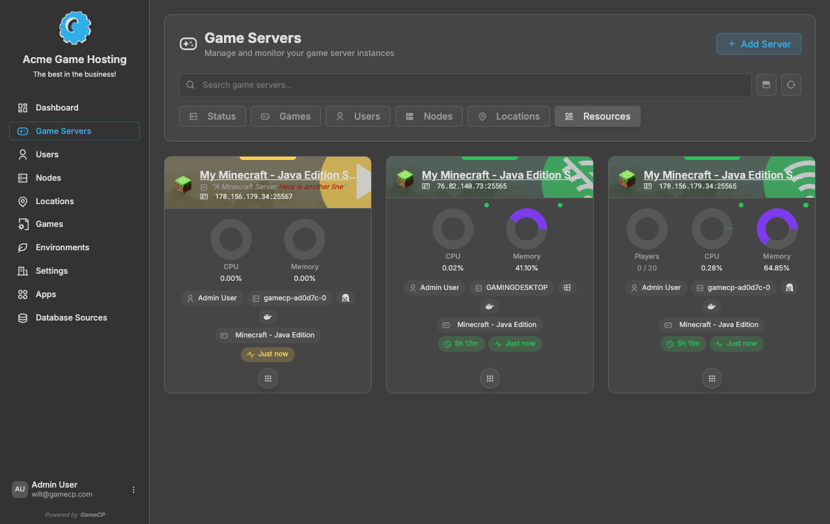Screen dimensions: 830x524
Task: Open the three-dot menu beside Admin User
Action: pyautogui.click(x=133, y=489)
